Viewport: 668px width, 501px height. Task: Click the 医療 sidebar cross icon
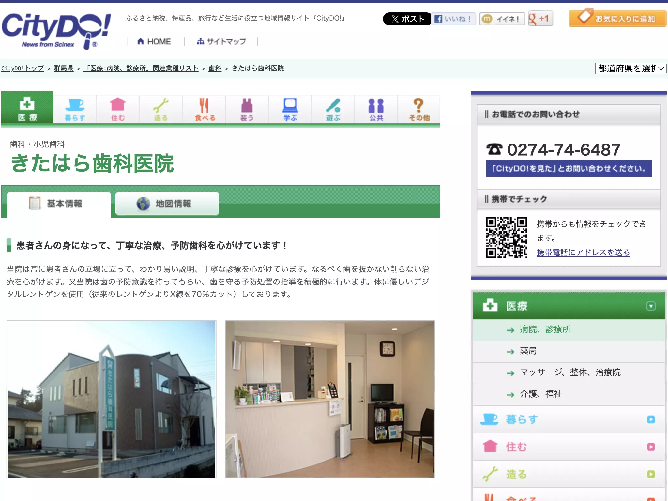[490, 306]
